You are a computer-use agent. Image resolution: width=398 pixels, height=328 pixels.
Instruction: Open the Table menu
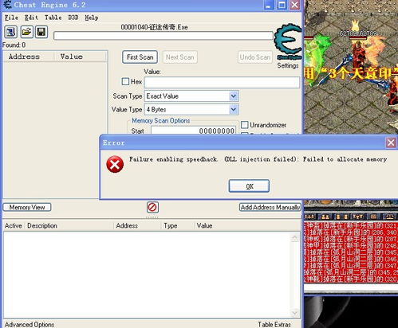click(53, 18)
